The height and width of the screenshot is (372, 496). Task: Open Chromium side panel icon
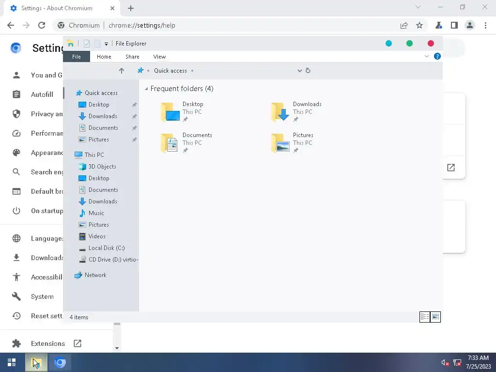(454, 25)
